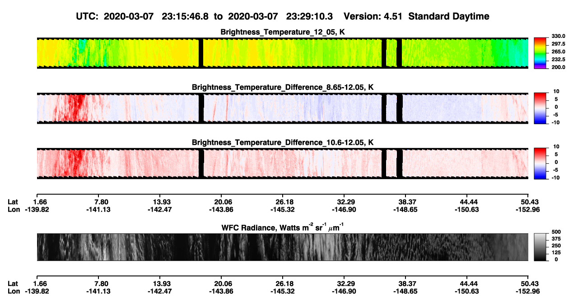Click latitude 13.93 under the 10.6-12.05 panel
This screenshot has width=587, height=301.
(159, 202)
